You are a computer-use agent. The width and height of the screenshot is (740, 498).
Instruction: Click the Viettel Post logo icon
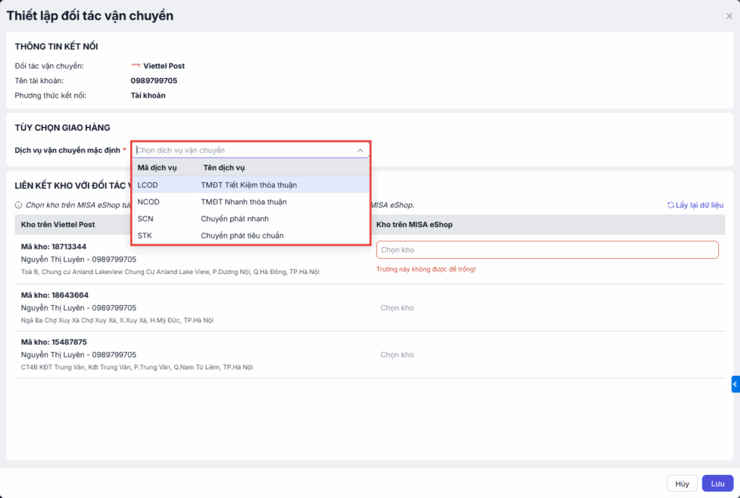pyautogui.click(x=136, y=66)
